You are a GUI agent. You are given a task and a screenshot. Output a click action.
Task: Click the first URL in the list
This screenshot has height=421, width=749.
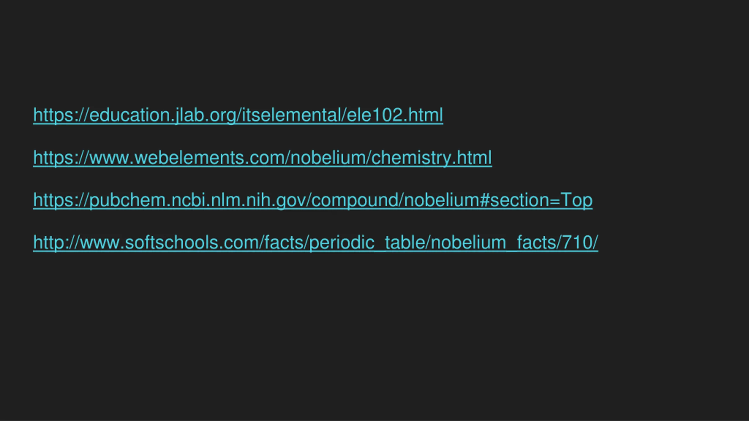pyautogui.click(x=238, y=115)
